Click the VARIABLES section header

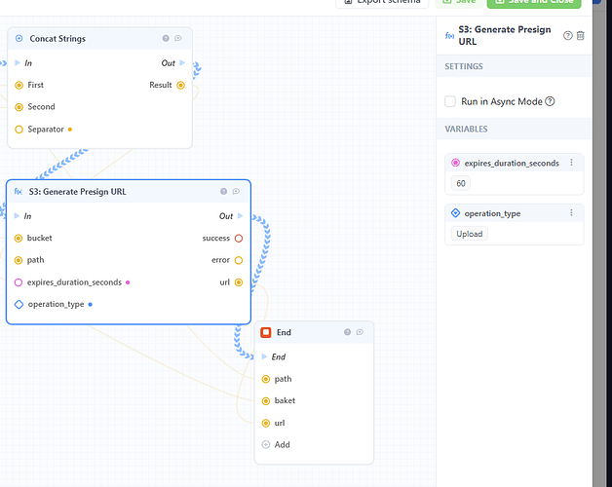click(x=514, y=129)
